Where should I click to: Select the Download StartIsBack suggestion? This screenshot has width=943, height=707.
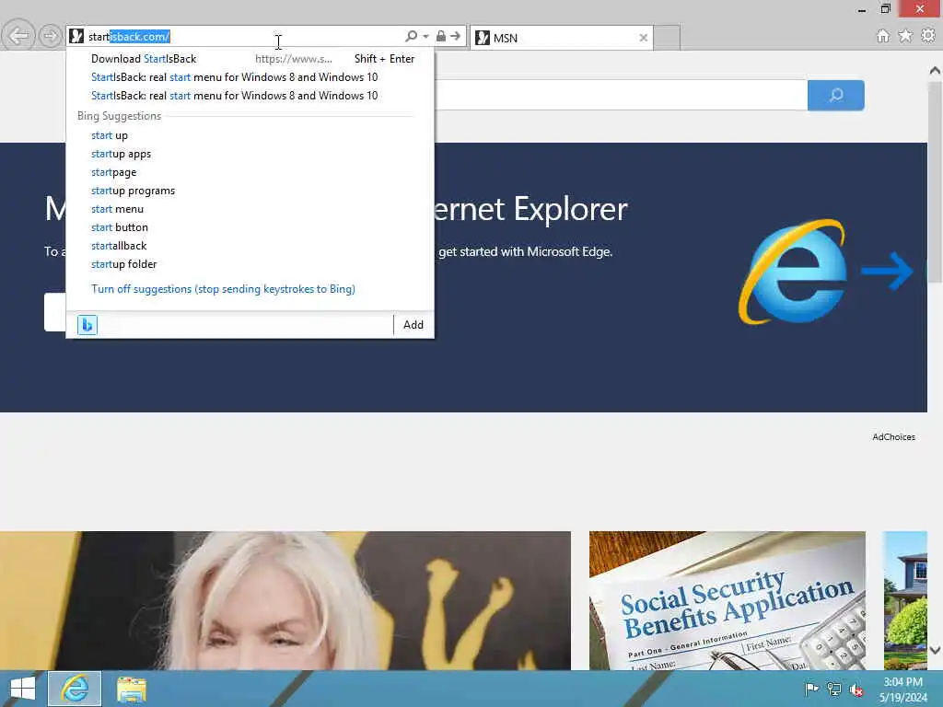click(x=250, y=59)
